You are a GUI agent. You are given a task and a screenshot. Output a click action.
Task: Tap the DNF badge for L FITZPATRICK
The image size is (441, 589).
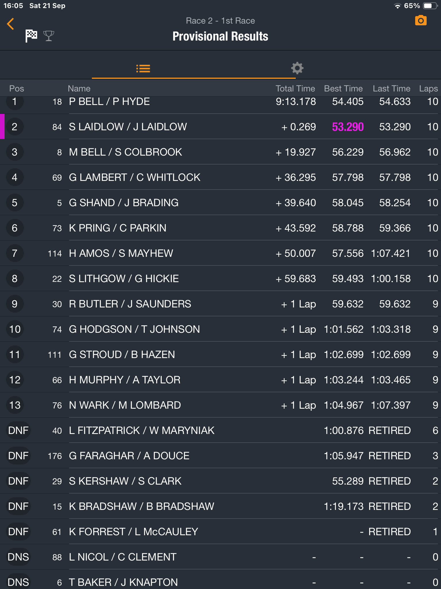pyautogui.click(x=18, y=431)
